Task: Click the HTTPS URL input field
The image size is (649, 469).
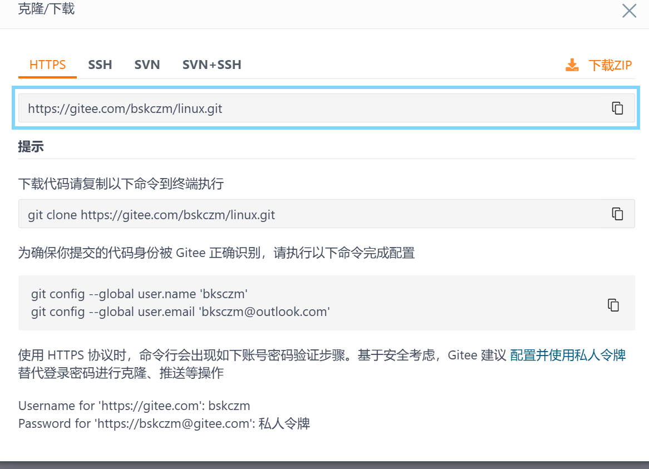Action: [x=326, y=108]
